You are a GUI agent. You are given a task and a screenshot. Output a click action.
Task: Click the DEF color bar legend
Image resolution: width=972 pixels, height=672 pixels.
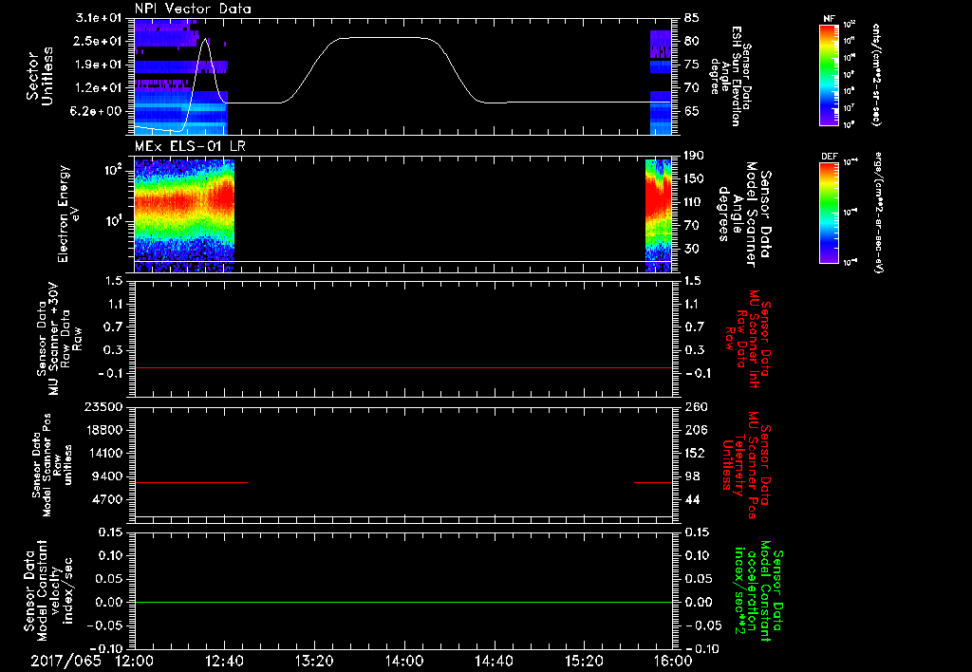pos(829,213)
